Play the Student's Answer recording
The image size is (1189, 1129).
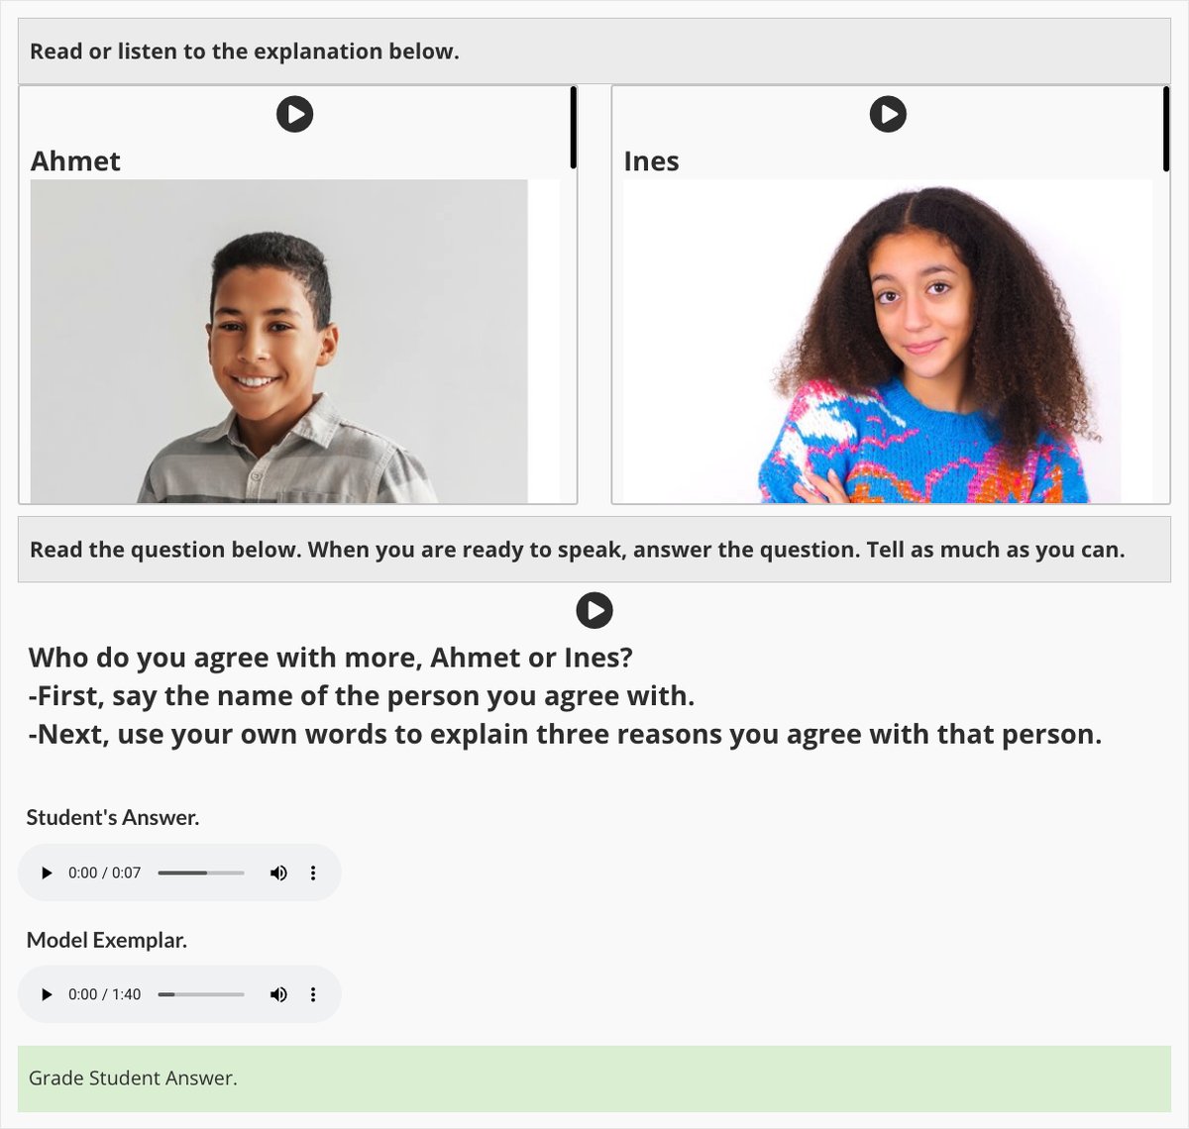click(x=47, y=872)
